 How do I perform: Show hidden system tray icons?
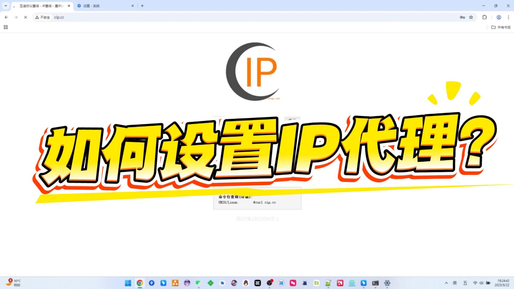[x=446, y=283]
